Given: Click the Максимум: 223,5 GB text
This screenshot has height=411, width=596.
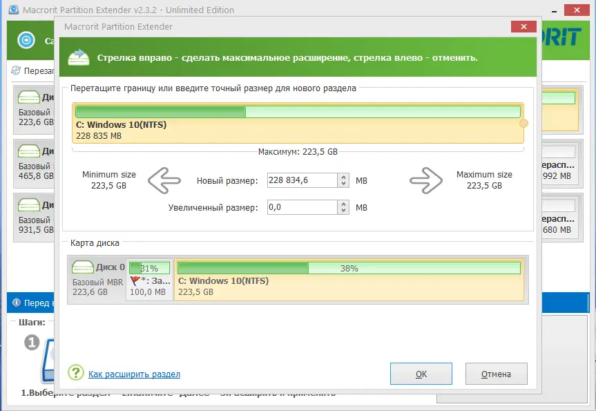Looking at the screenshot, I should click(x=298, y=152).
